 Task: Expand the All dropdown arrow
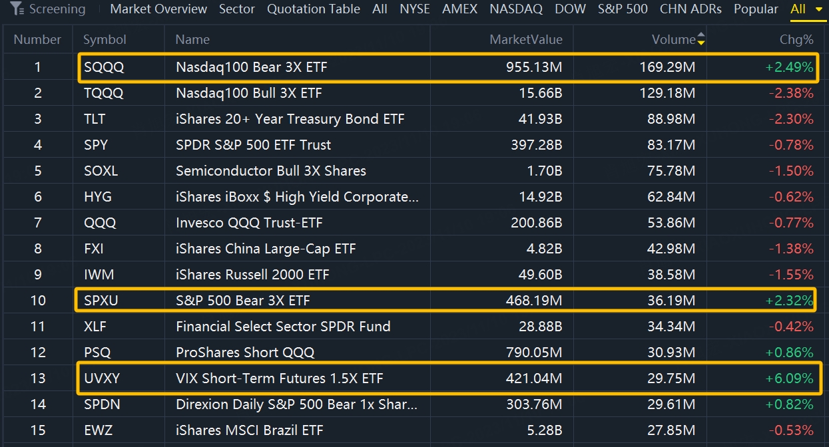click(818, 10)
